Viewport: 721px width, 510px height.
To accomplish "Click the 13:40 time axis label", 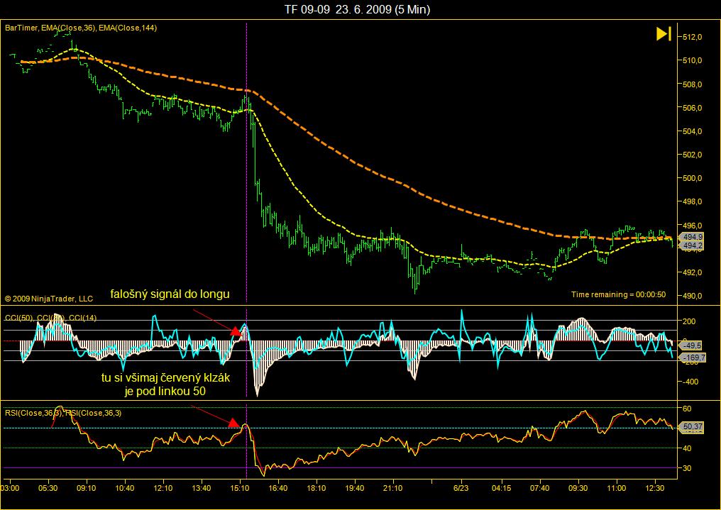I will pos(202,488).
